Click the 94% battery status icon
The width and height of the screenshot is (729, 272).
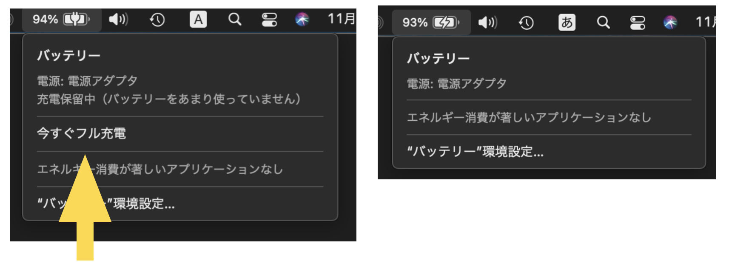[61, 19]
